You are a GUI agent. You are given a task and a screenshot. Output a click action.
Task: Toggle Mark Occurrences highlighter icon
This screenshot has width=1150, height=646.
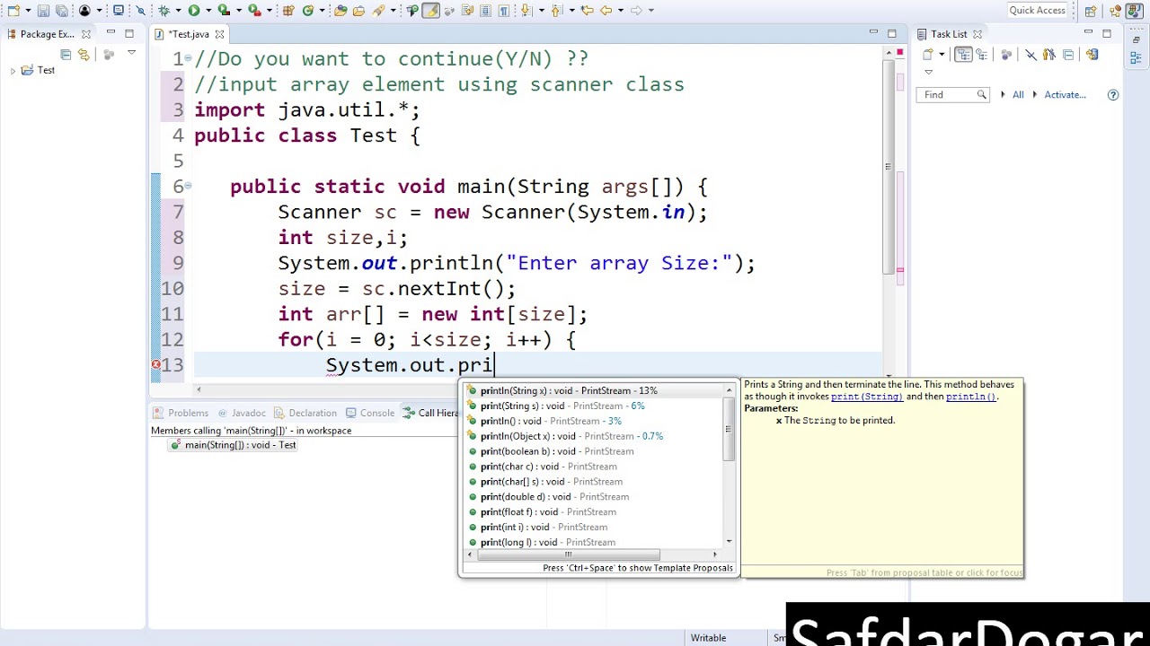click(x=431, y=11)
